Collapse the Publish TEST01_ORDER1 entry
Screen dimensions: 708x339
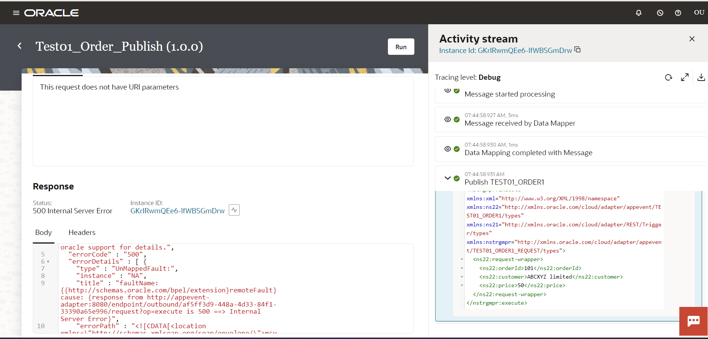click(x=448, y=178)
